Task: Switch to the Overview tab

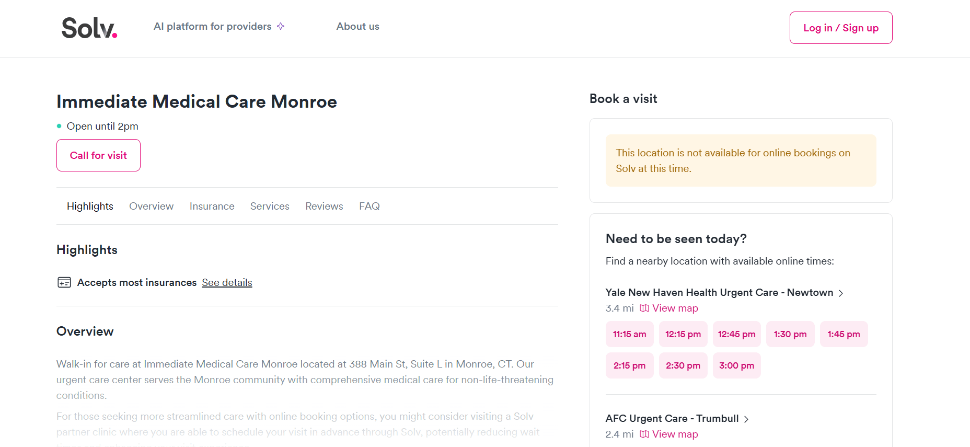Action: pyautogui.click(x=152, y=206)
